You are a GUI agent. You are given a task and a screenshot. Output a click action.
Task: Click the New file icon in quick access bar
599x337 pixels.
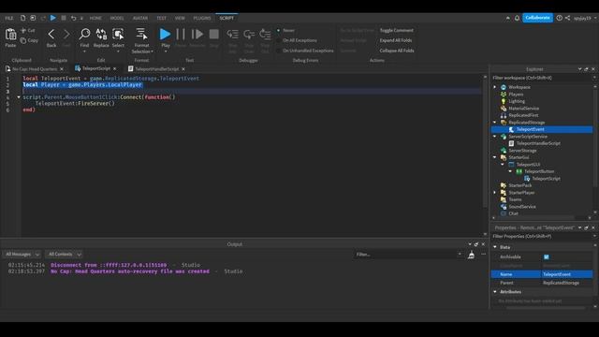click(x=22, y=18)
